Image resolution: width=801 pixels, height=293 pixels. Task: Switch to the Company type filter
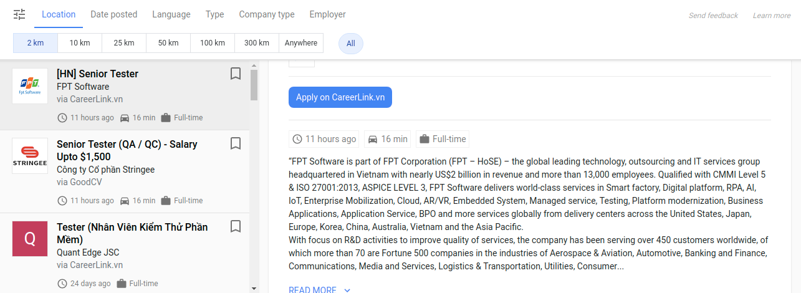tap(267, 14)
